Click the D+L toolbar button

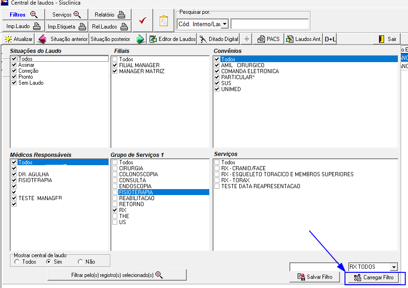(x=330, y=39)
